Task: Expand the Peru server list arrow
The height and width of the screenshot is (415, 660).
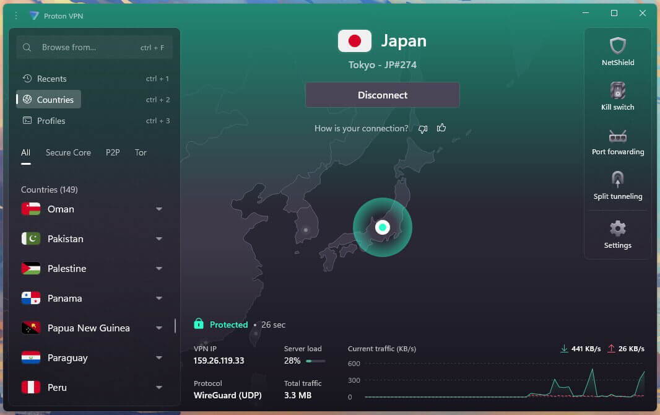Action: [x=158, y=387]
